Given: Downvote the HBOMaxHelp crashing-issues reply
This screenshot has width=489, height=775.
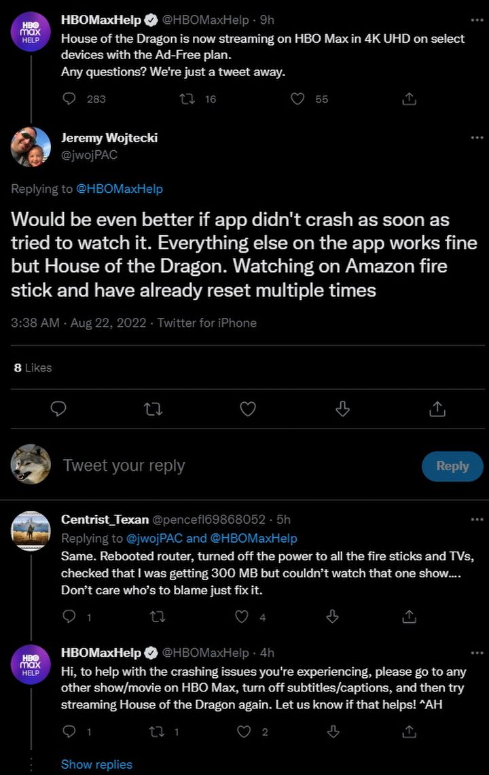Looking at the screenshot, I should click(x=333, y=732).
